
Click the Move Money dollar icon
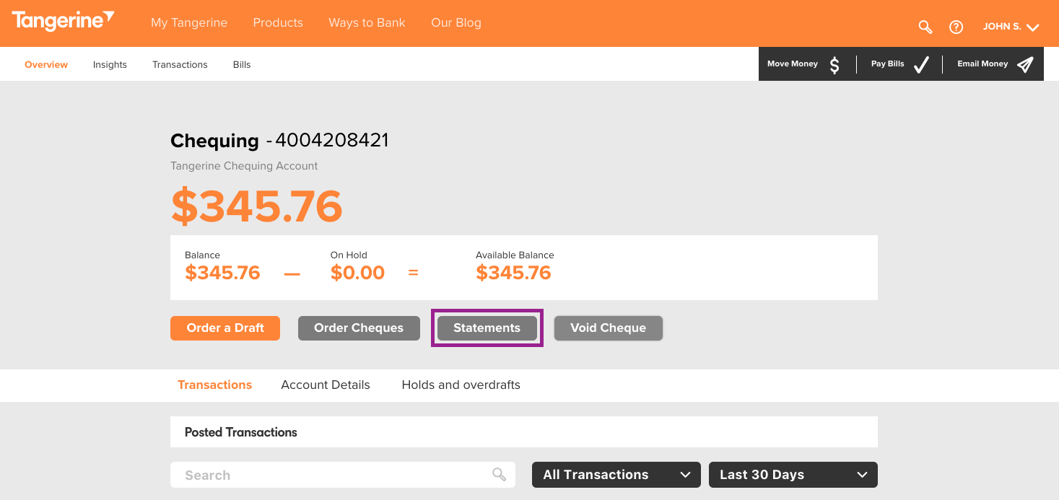(x=834, y=65)
